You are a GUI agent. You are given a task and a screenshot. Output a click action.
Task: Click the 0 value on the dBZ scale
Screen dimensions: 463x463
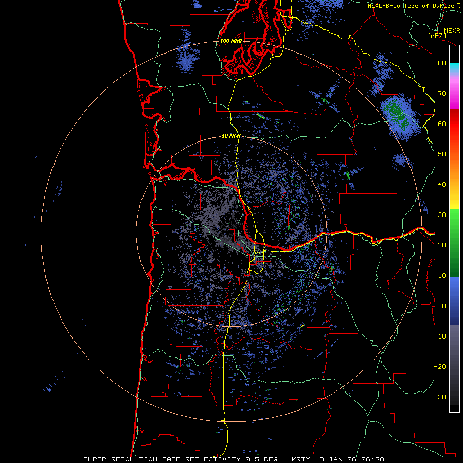click(x=443, y=306)
